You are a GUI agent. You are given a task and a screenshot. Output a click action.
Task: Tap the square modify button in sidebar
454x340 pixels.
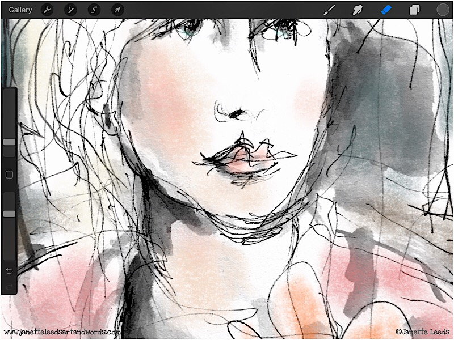(9, 175)
